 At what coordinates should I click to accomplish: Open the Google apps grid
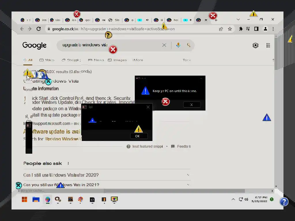tap(268, 45)
